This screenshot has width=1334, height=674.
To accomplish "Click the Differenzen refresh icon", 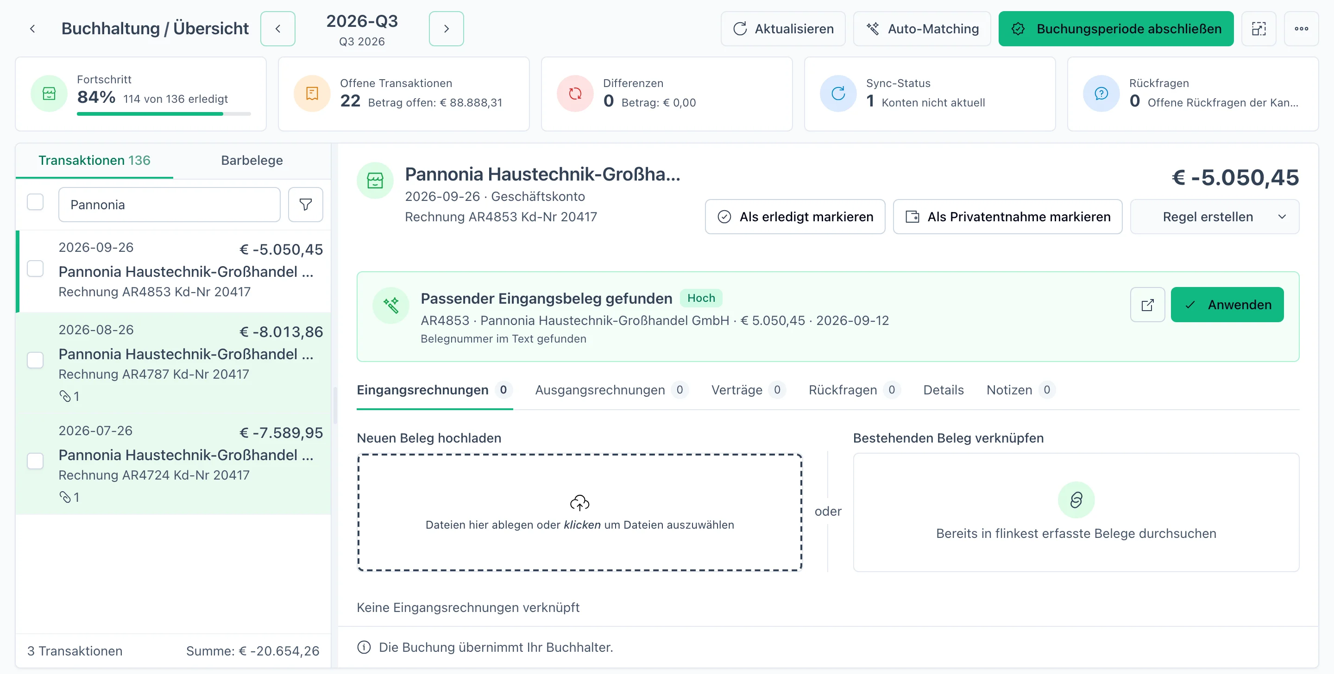I will pyautogui.click(x=575, y=94).
